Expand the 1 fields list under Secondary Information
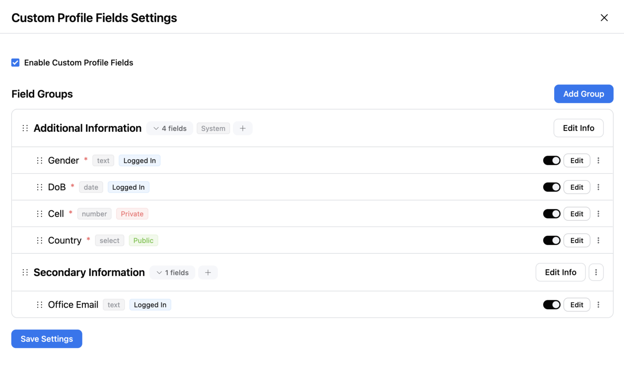 coord(172,272)
